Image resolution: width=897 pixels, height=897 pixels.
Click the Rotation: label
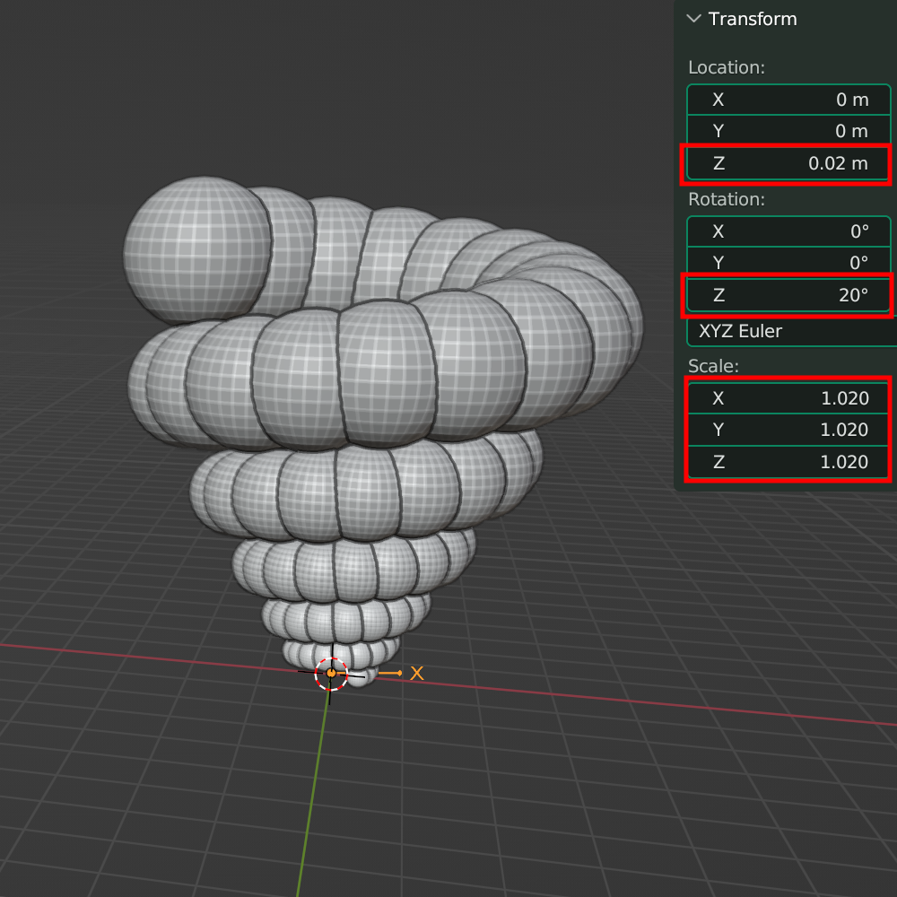click(x=726, y=199)
